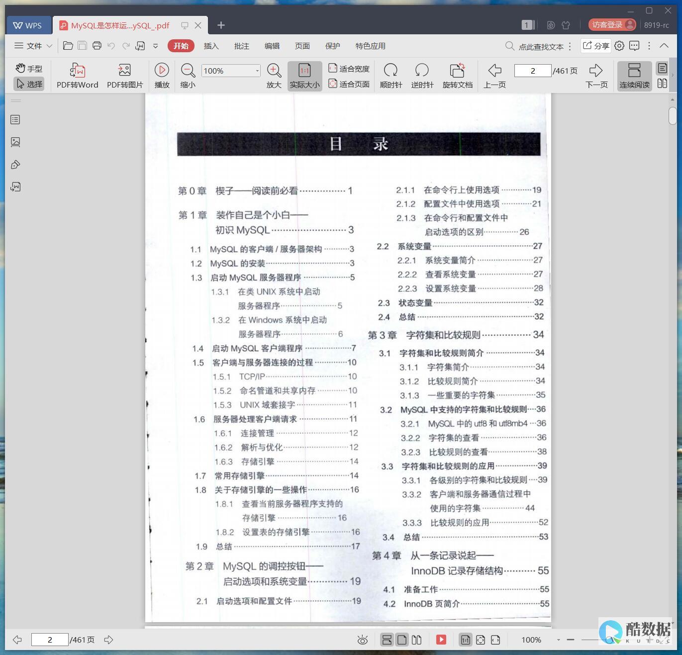Open the 编辑 ribbon tab
Screen dimensions: 682x655
tap(272, 46)
